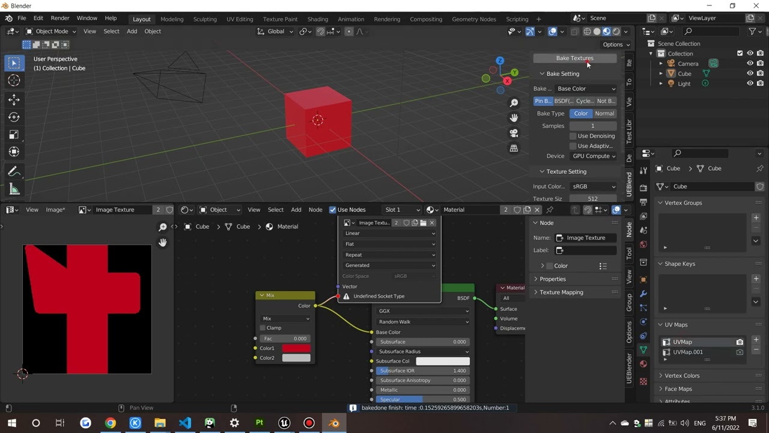Click the pin icon in node editor header
The image size is (769, 433).
(x=550, y=210)
